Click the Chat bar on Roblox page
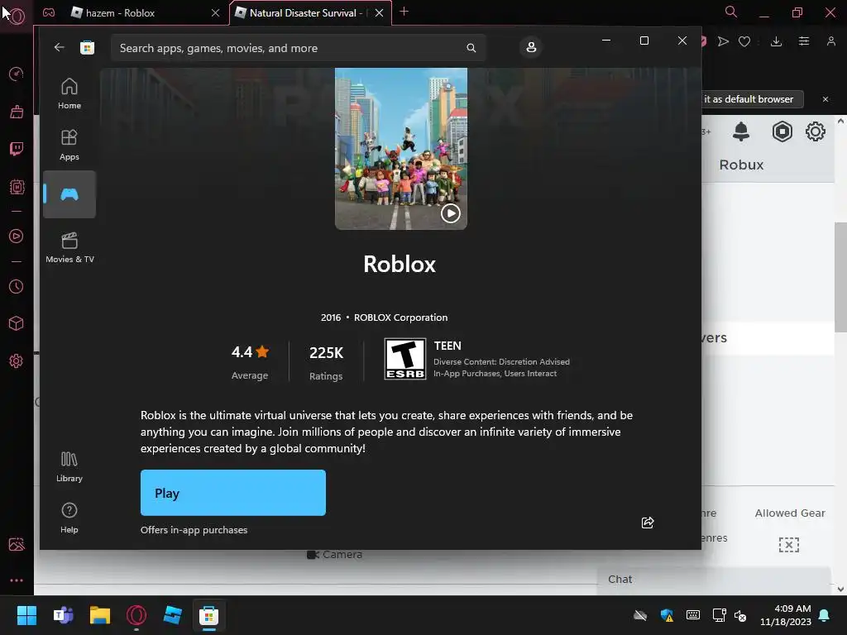The height and width of the screenshot is (635, 847). coord(714,580)
